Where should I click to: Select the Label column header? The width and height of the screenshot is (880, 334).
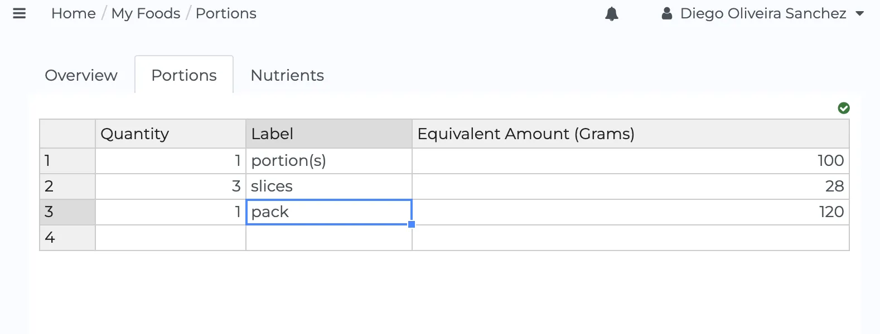[x=329, y=134]
